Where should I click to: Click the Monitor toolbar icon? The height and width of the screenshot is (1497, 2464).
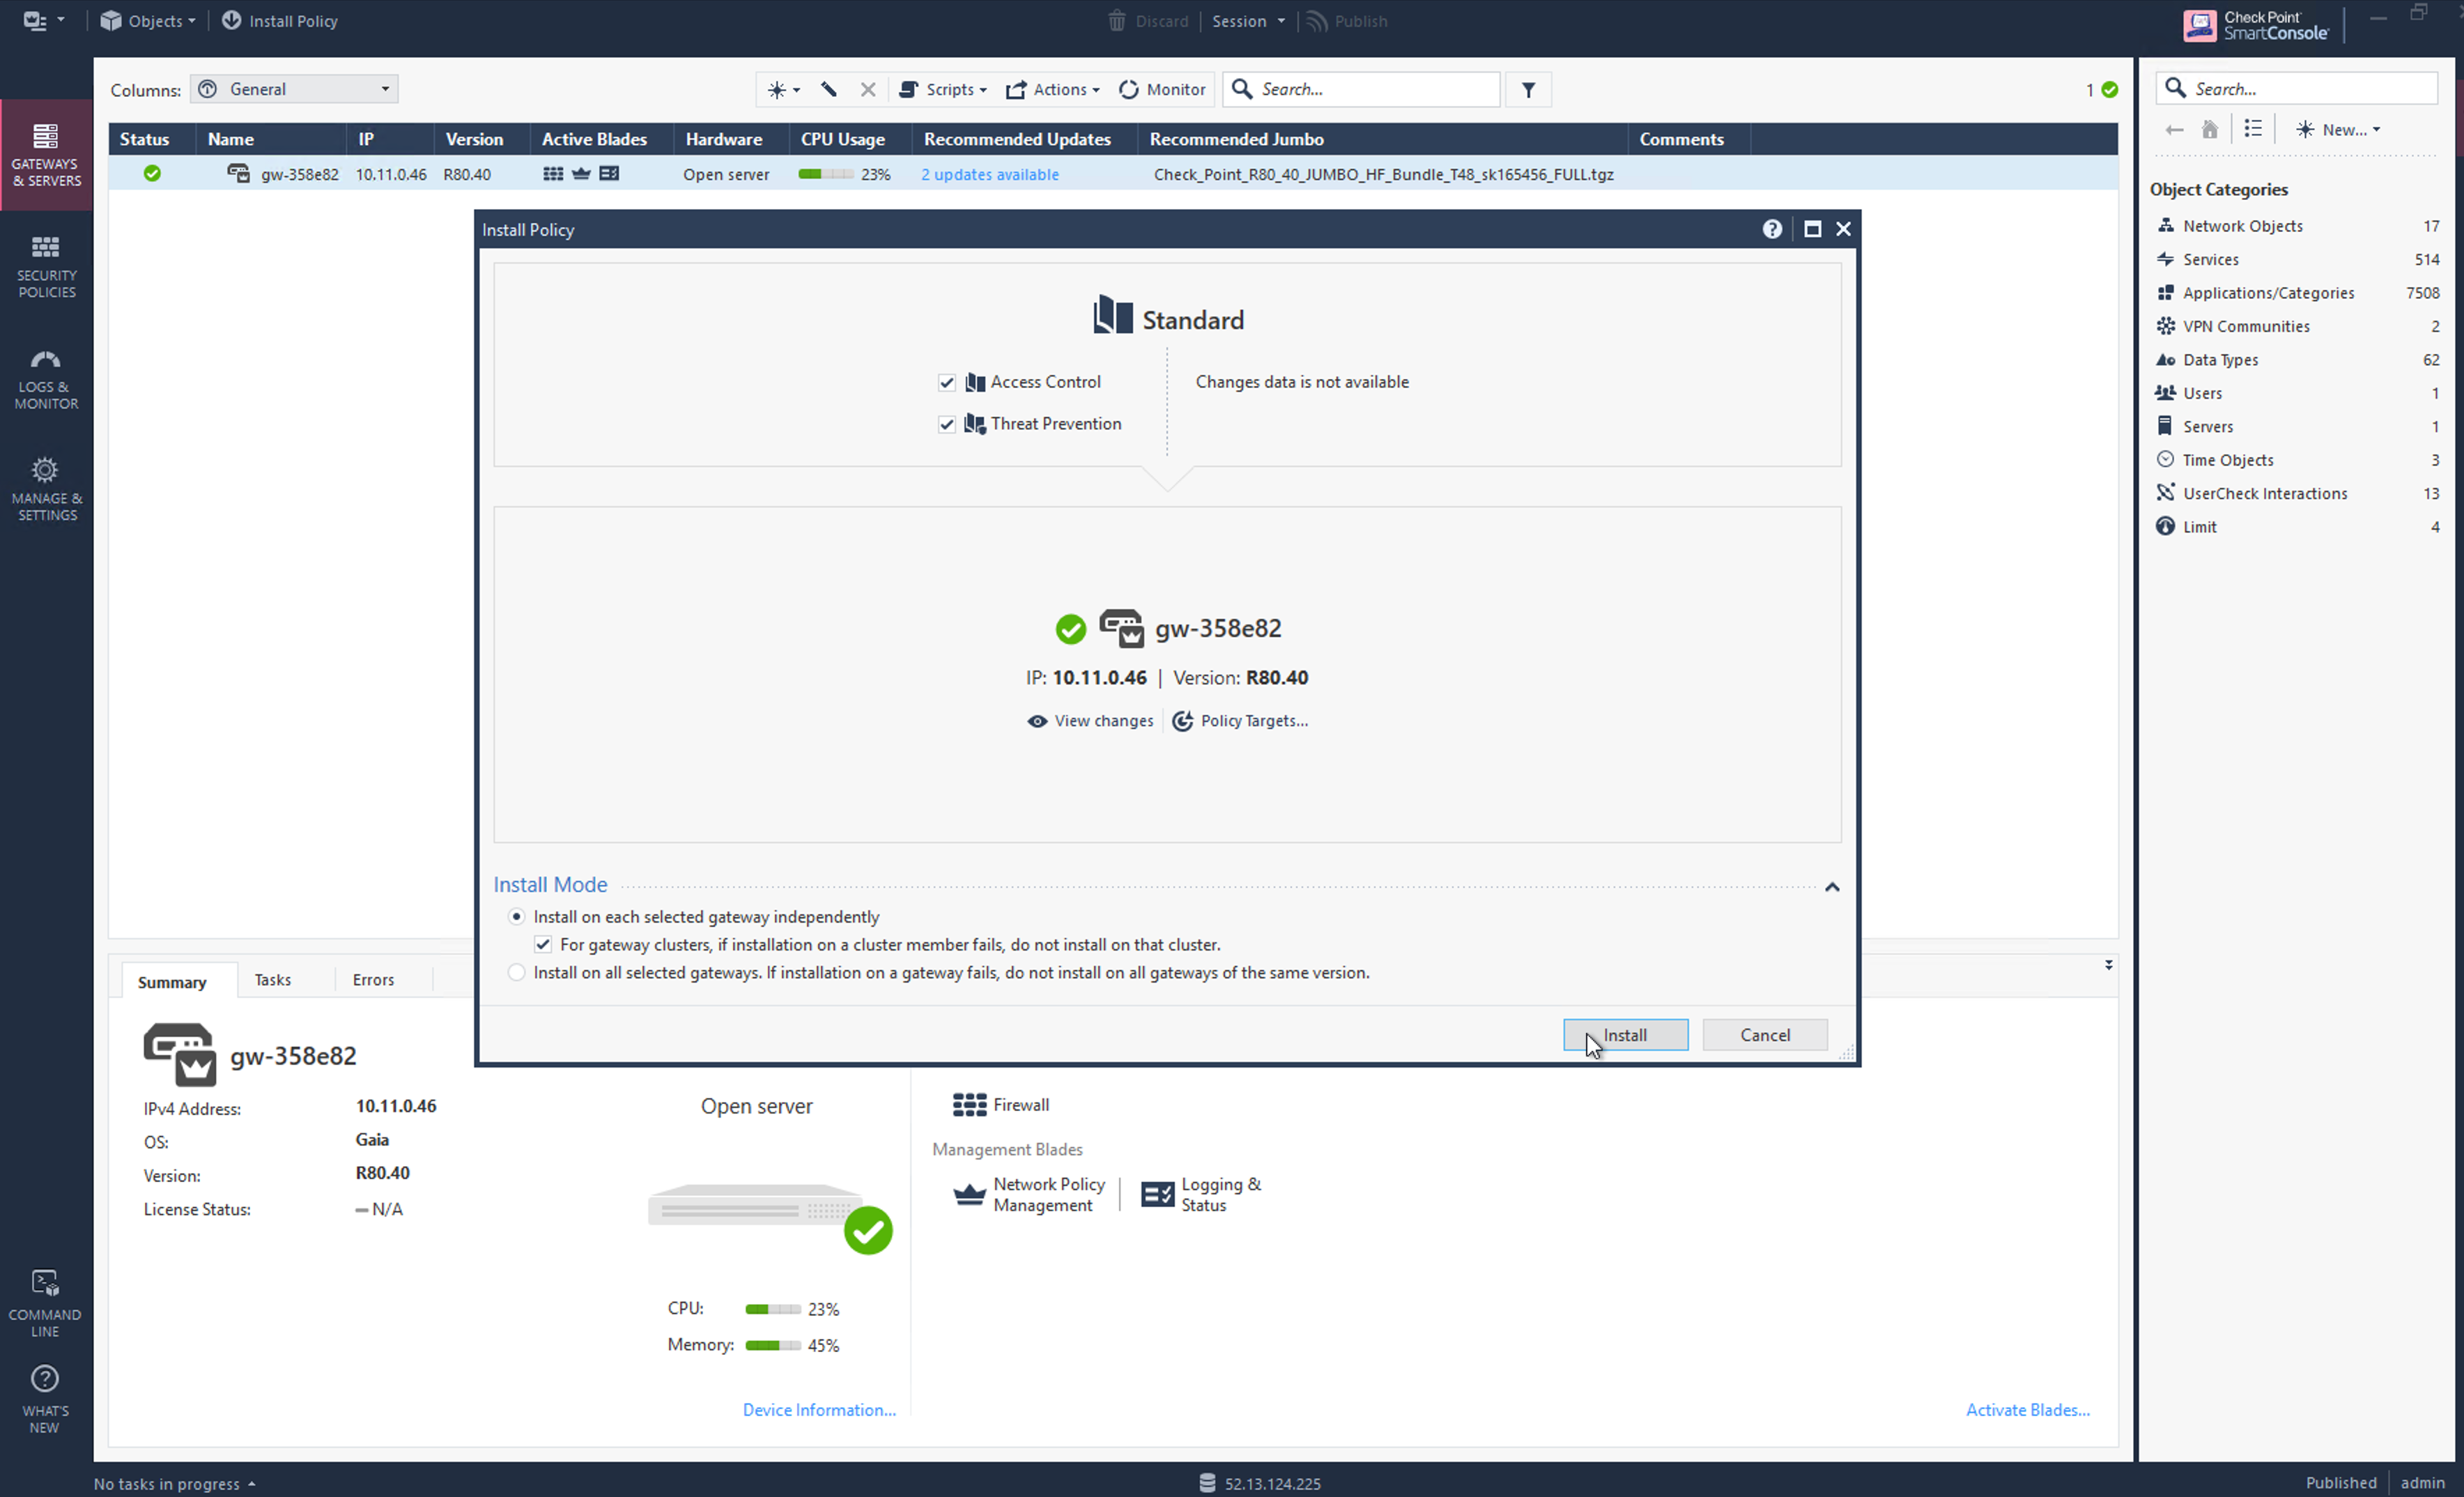1162,89
